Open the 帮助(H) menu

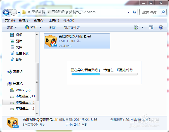pyautogui.click(x=69, y=20)
